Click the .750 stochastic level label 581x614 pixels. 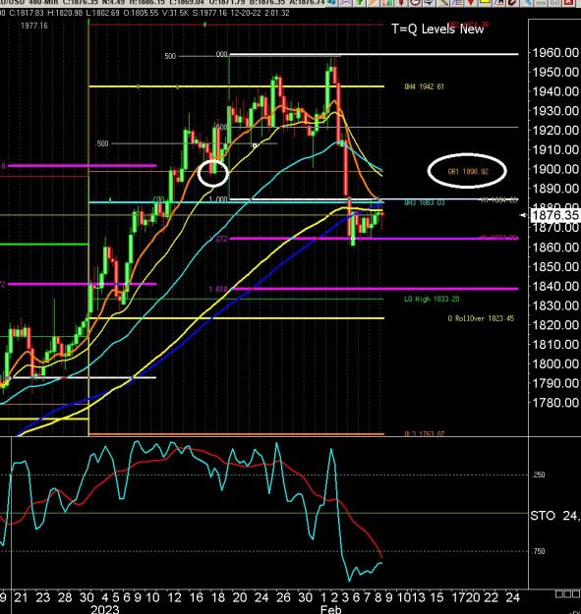click(x=539, y=551)
